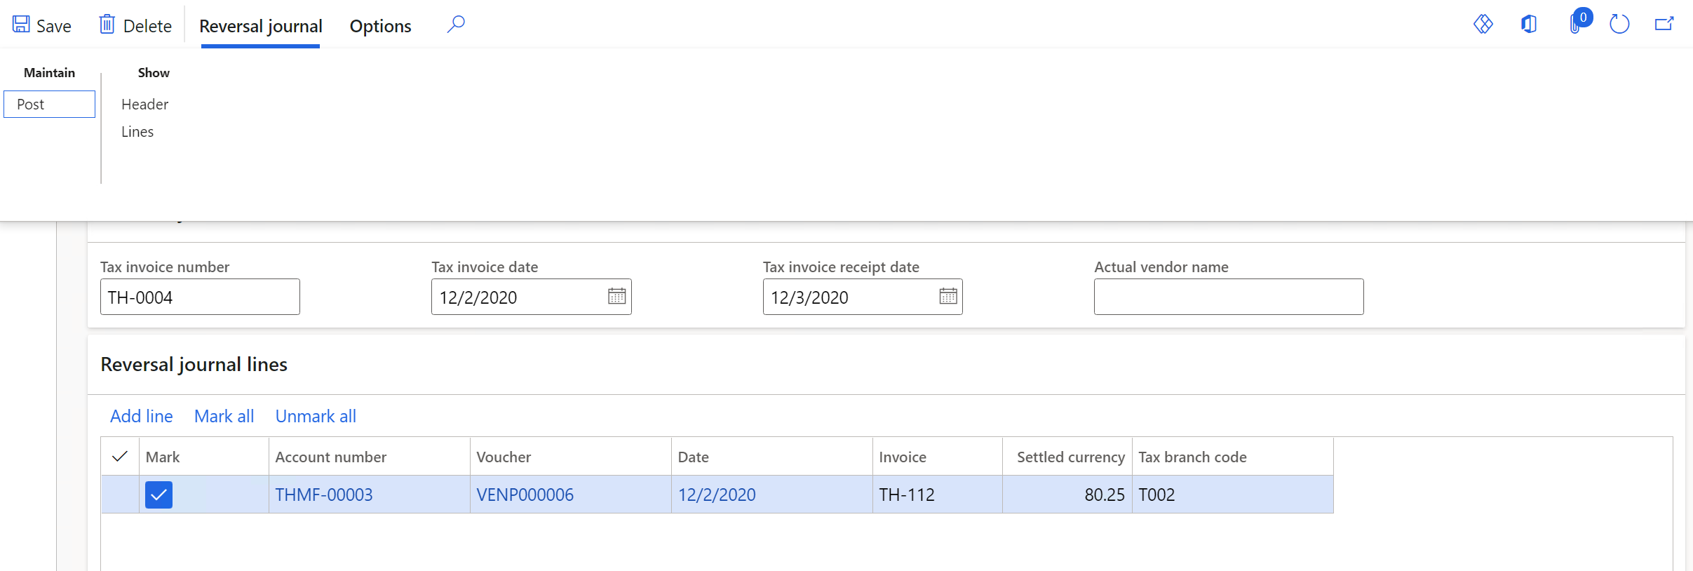Click the Mark column header

click(x=204, y=457)
